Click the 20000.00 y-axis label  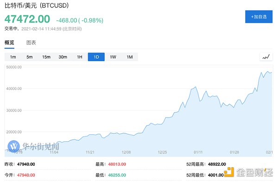coord(14,132)
